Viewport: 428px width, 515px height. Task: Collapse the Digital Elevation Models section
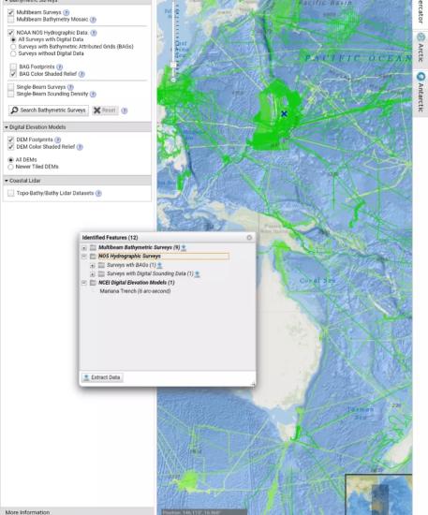7,127
